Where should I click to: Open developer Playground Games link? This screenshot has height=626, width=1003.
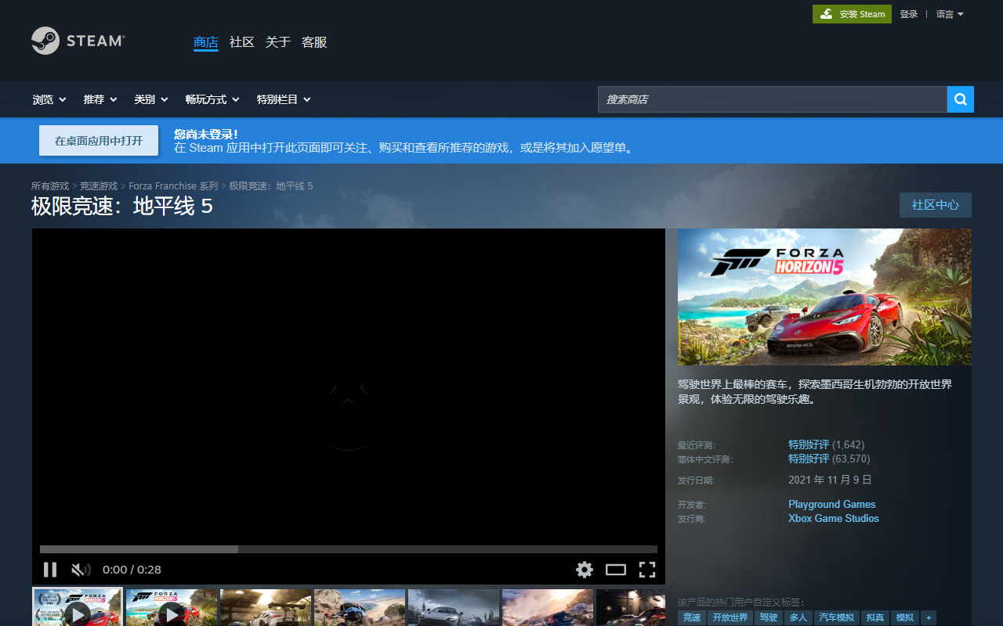pyautogui.click(x=832, y=504)
